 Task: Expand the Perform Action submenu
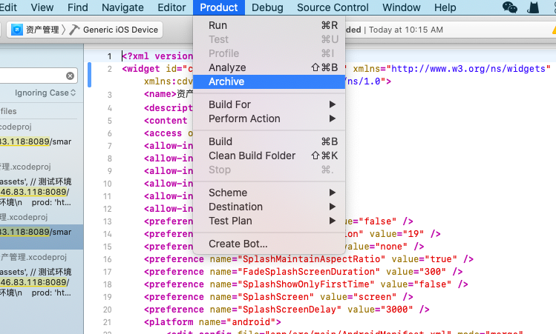pos(269,118)
